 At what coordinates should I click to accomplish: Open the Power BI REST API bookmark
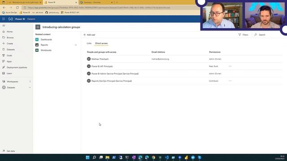tap(70, 13)
